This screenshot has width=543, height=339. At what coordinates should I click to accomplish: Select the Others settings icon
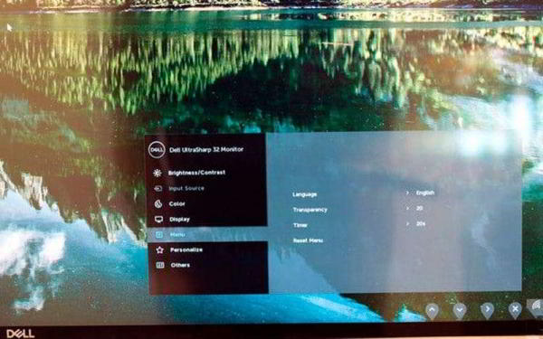tap(160, 265)
